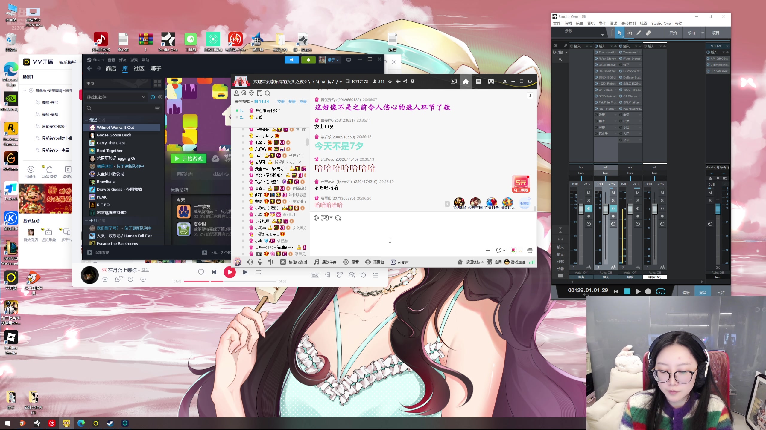Mute the 伴奏 mixer channel
The height and width of the screenshot is (430, 766).
[588, 193]
